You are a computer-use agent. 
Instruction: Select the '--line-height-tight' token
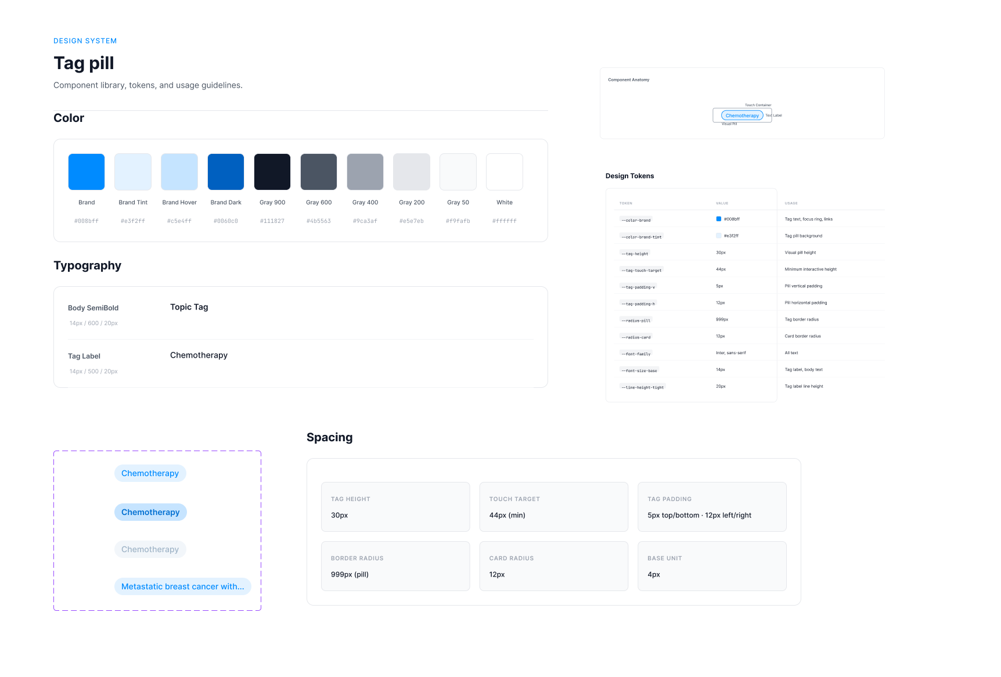tap(643, 387)
